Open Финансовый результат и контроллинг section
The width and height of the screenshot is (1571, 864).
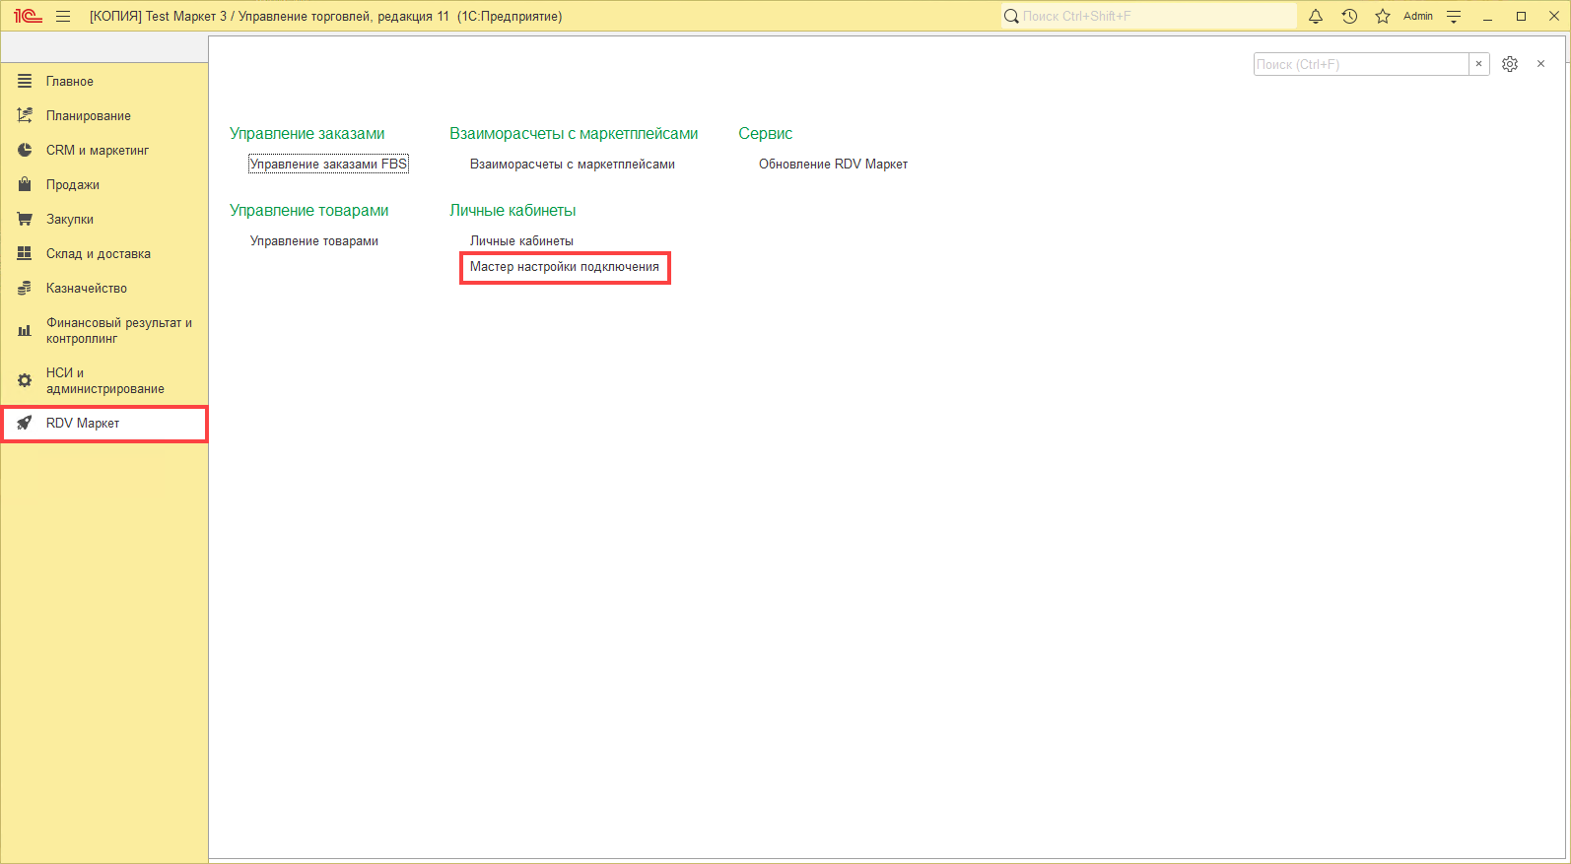[x=104, y=330]
